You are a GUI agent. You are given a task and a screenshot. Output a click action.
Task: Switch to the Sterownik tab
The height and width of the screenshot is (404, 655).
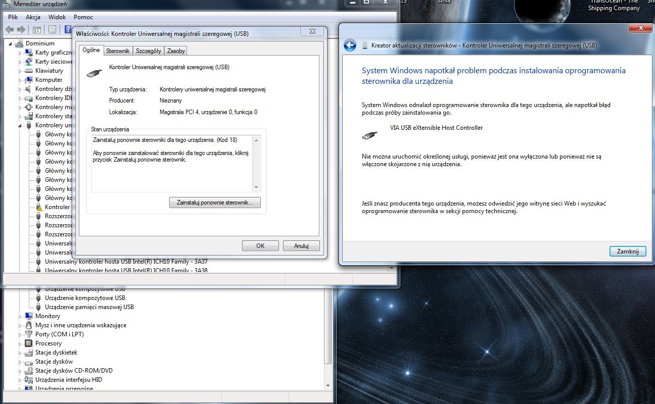point(118,51)
